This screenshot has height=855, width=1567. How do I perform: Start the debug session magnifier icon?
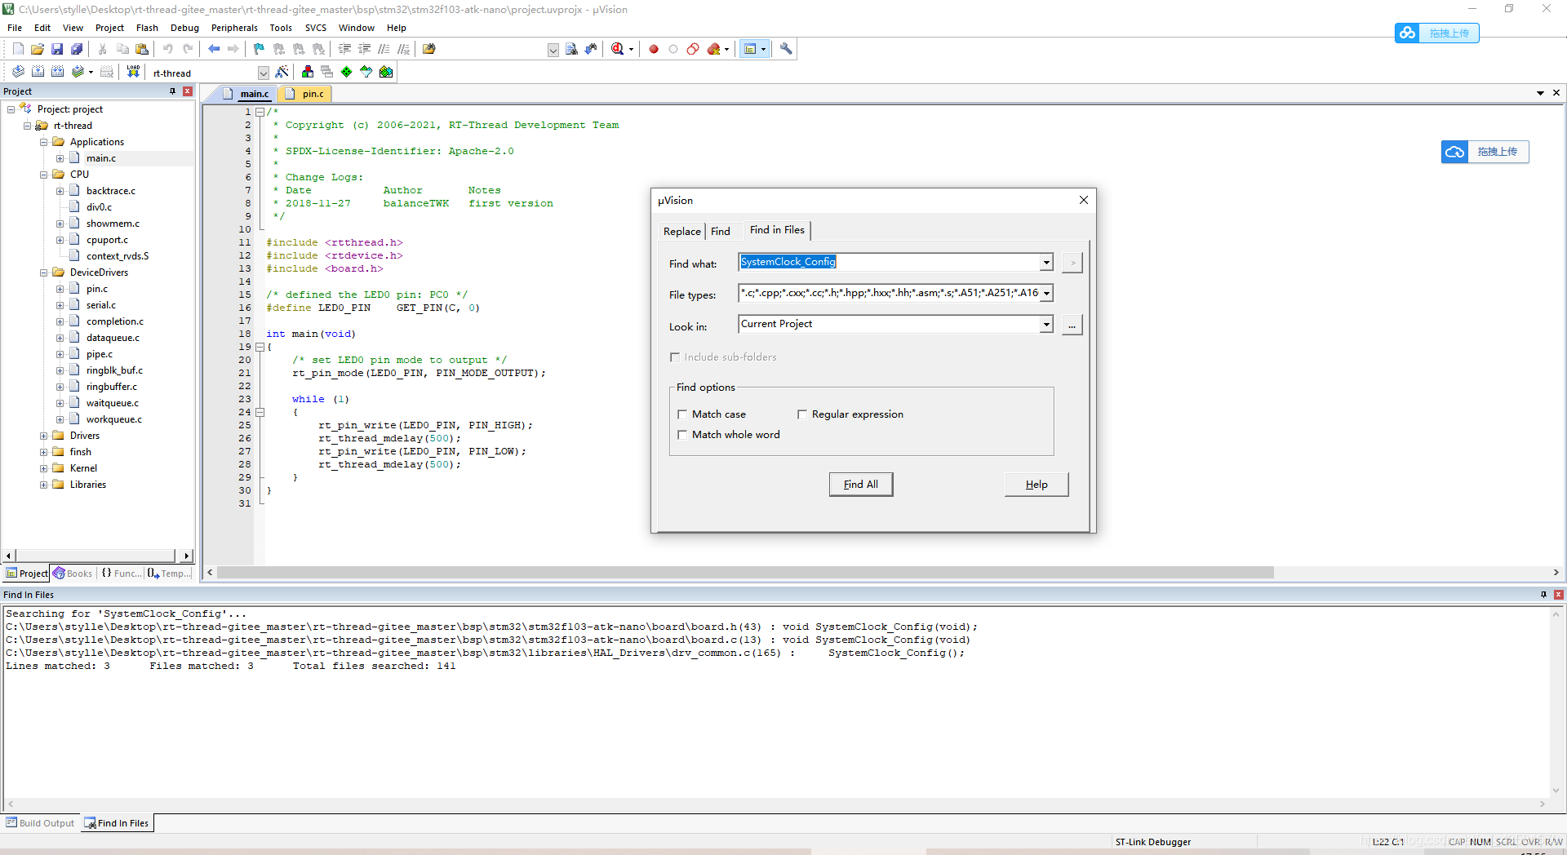(618, 49)
